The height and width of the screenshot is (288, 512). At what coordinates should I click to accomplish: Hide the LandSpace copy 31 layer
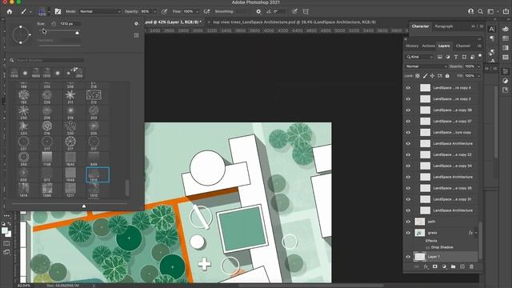pyautogui.click(x=408, y=199)
